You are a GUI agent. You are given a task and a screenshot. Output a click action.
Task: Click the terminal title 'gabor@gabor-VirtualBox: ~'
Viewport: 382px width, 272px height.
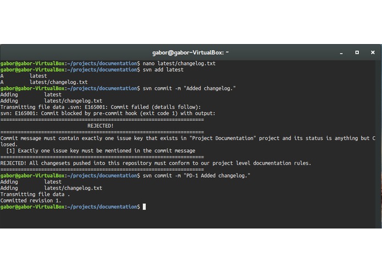[x=191, y=52]
